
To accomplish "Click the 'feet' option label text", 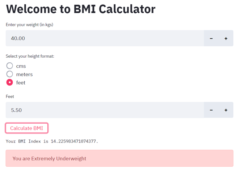I will pos(21,83).
